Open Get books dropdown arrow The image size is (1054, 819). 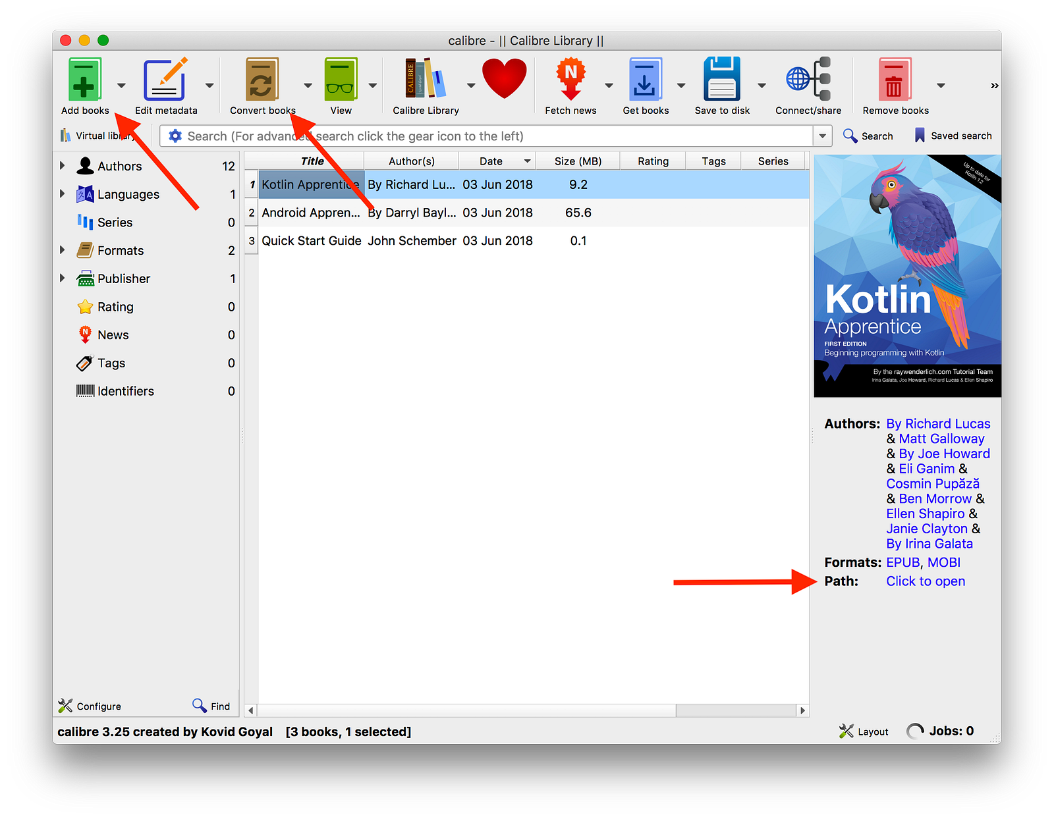pyautogui.click(x=681, y=86)
